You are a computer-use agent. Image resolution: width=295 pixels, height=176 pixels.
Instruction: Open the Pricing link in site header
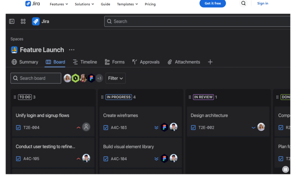pos(150,4)
